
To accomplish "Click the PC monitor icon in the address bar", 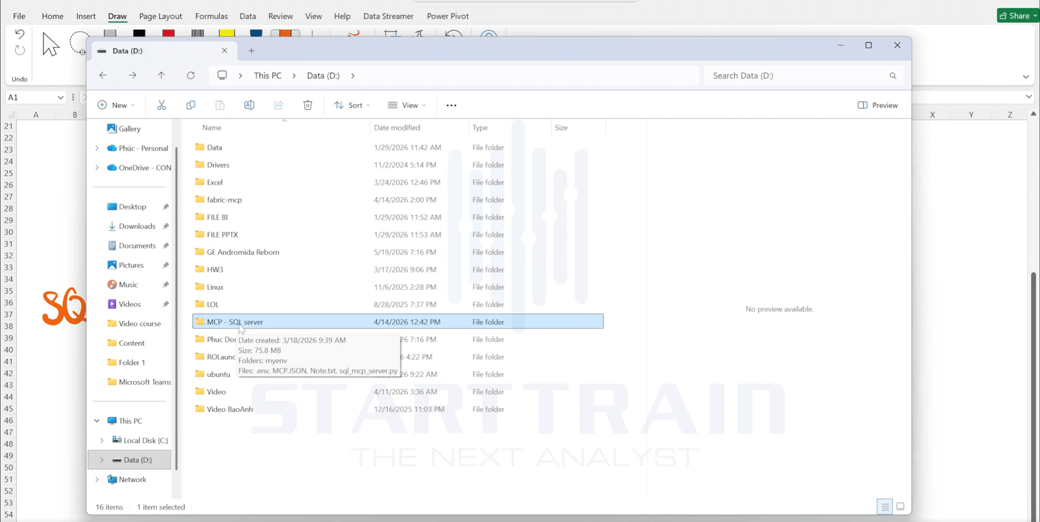I will click(222, 75).
